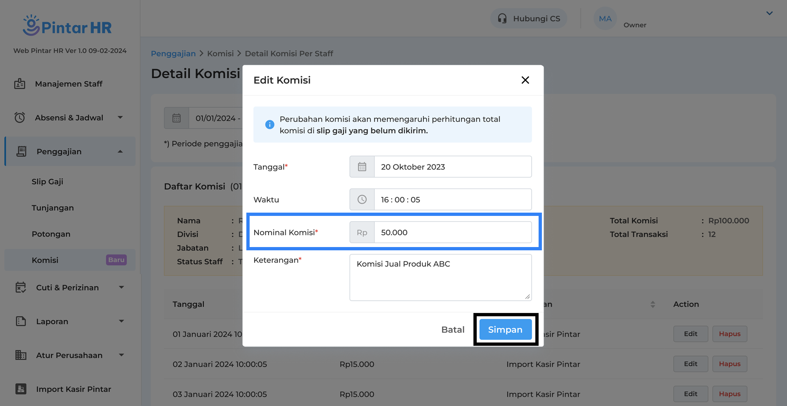Click the clock icon in Waktu field

[362, 200]
